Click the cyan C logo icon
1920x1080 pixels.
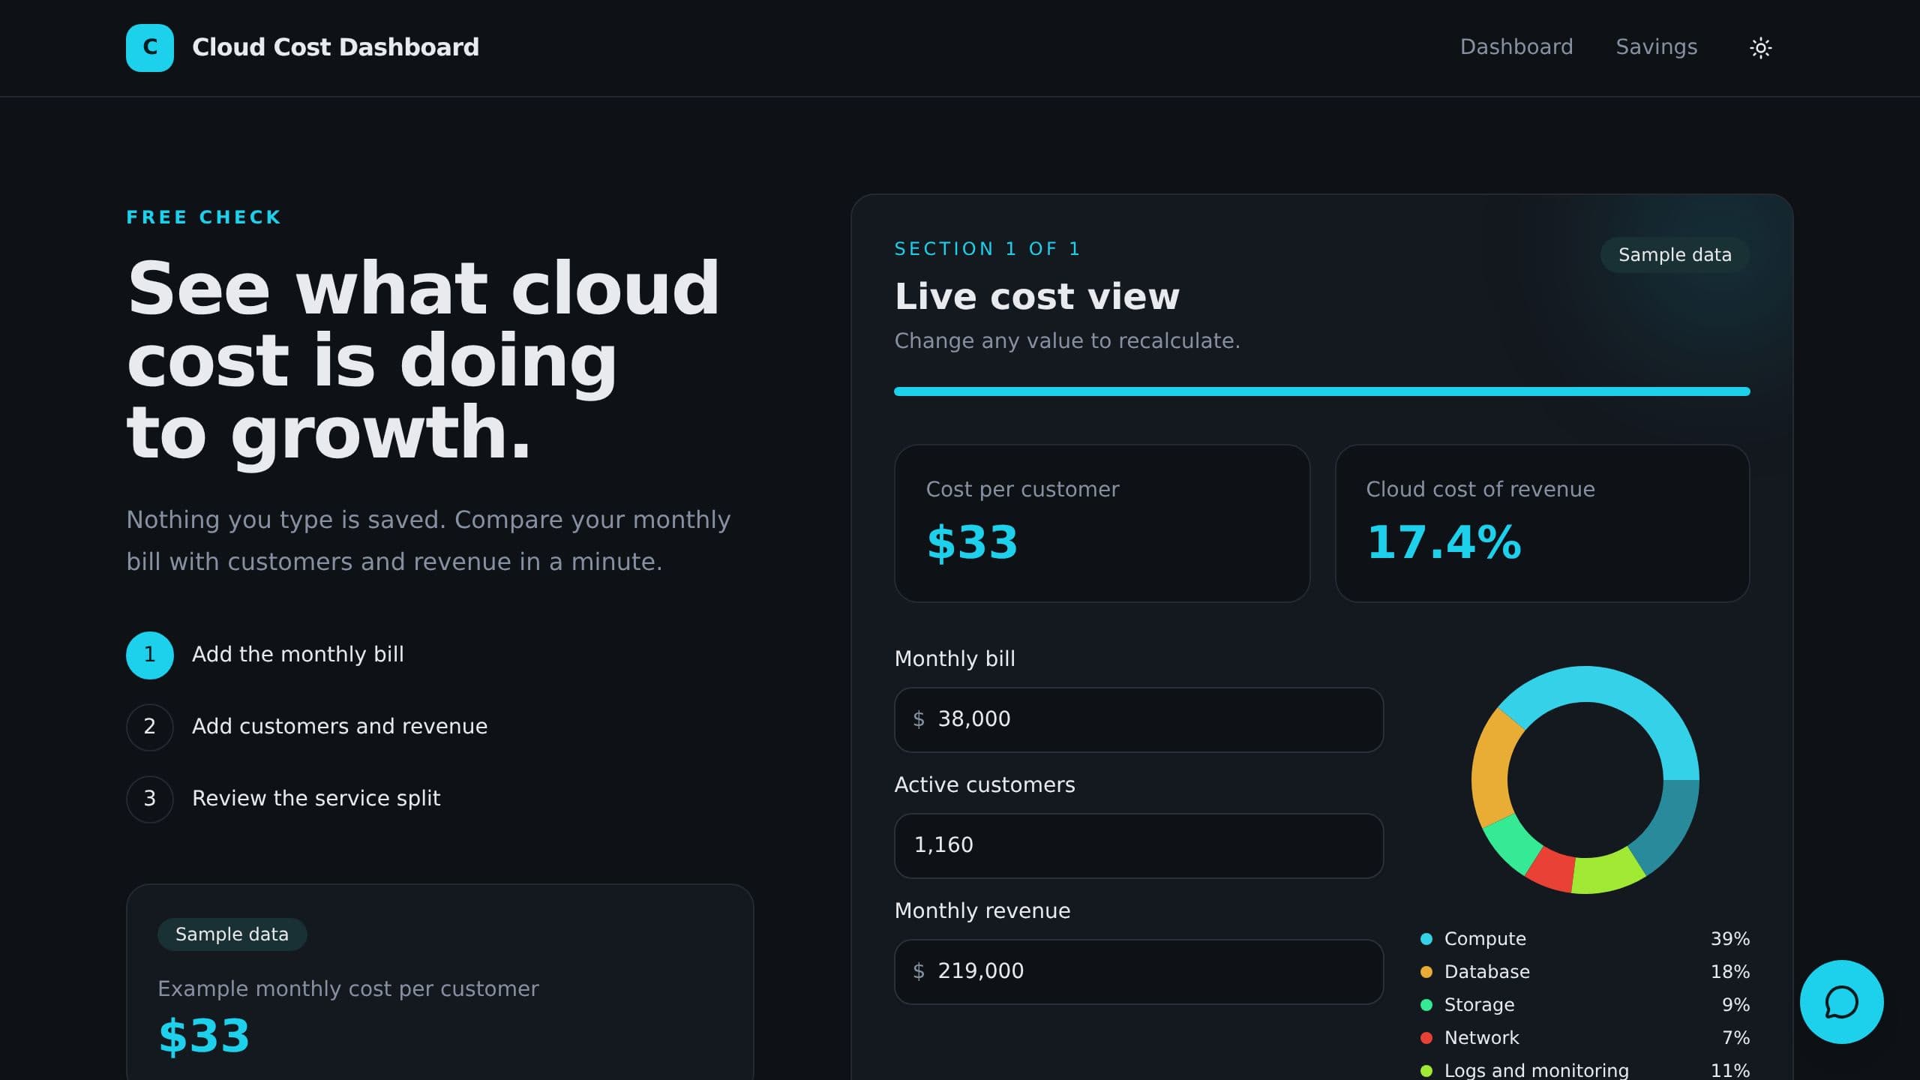tap(150, 48)
